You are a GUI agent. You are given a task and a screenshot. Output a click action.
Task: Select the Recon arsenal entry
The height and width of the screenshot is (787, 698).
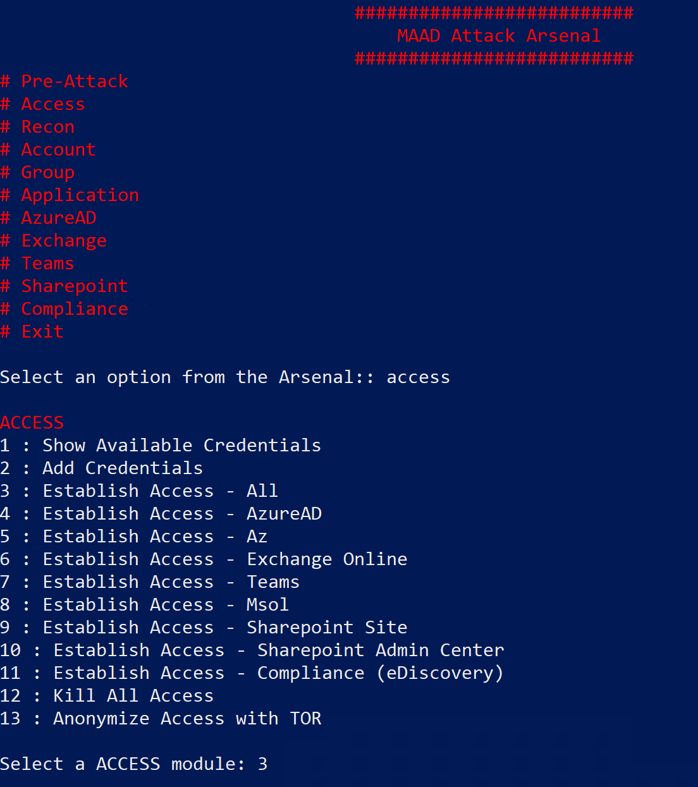point(47,127)
